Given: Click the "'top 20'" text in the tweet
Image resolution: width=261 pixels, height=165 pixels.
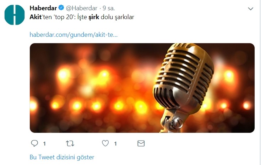Looking at the screenshot, I should [64, 17].
